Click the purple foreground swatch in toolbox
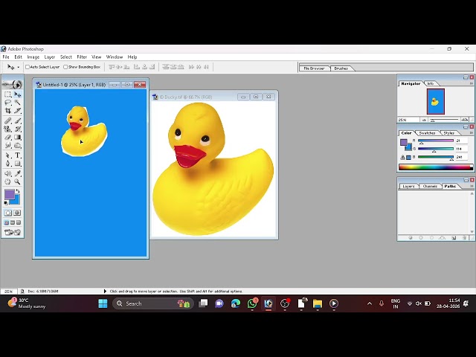Screen dimensions: 476x357 pyautogui.click(x=10, y=194)
